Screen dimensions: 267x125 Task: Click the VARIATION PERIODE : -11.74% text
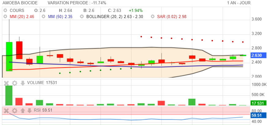pos(77,3)
